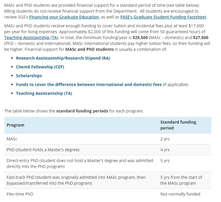This screenshot has width=221, height=202.
Task: Click the PhD (student holds a Master's degree) row
Action: point(43,150)
